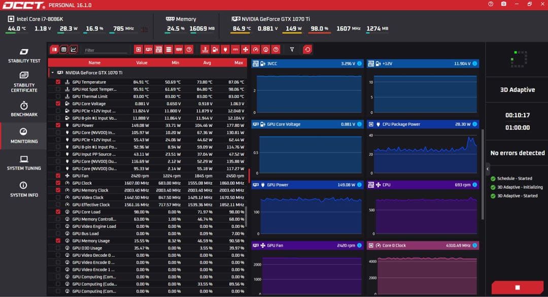Uncheck the GPU Power row checkbox
Image resolution: width=548 pixels, height=297 pixels.
(58, 125)
